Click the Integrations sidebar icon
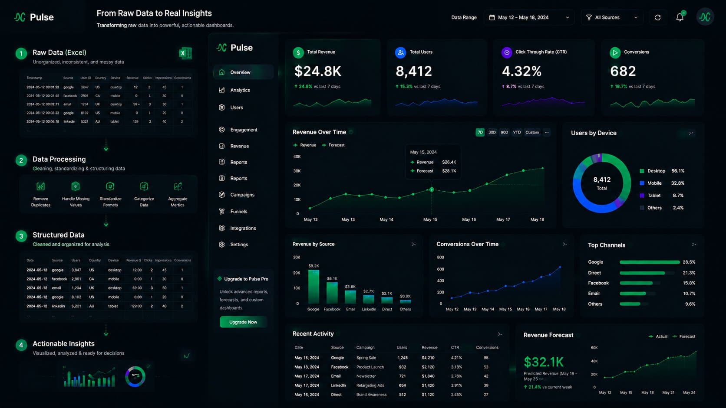The image size is (726, 408). tap(222, 228)
